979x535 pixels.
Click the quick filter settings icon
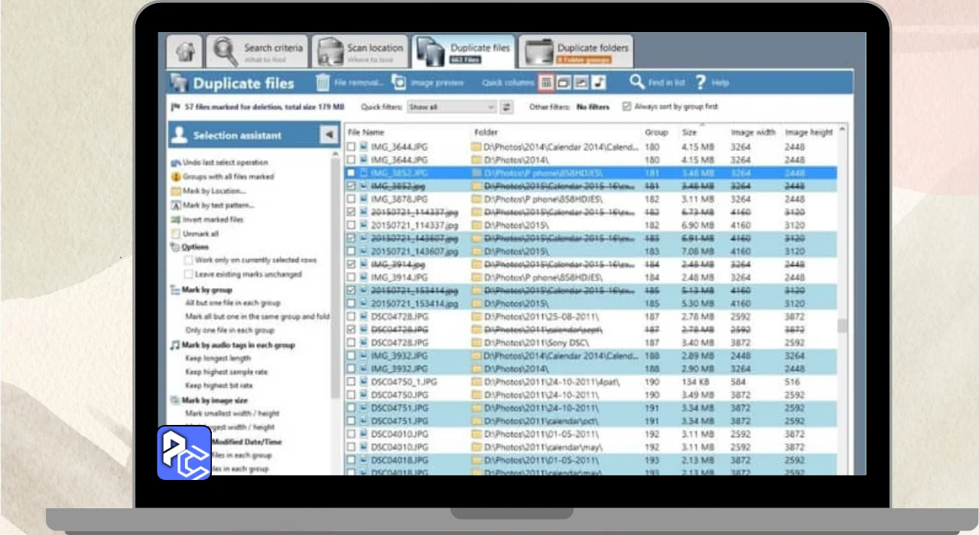click(x=506, y=107)
